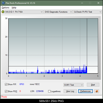
Task: Click the Ready status bar text
Action: (x=4, y=97)
